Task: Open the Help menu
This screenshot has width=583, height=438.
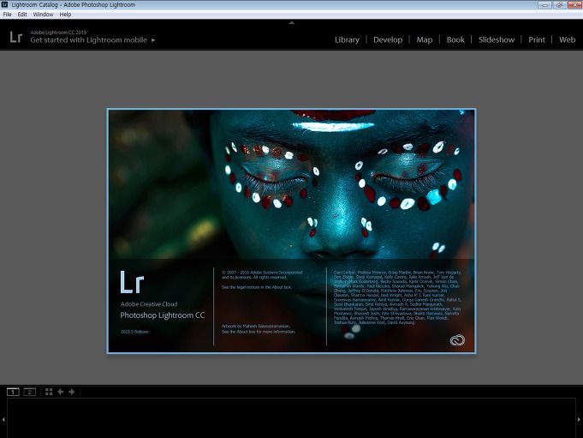Action: coord(65,15)
